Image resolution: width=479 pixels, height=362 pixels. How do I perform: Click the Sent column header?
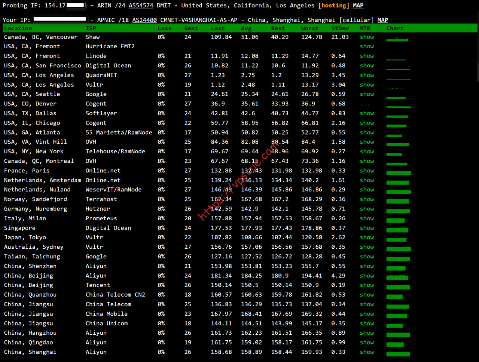(191, 28)
